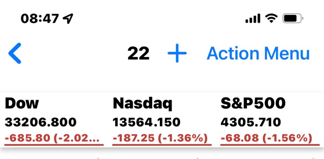Tap Nasdaq value 13564.150

[x=147, y=122]
